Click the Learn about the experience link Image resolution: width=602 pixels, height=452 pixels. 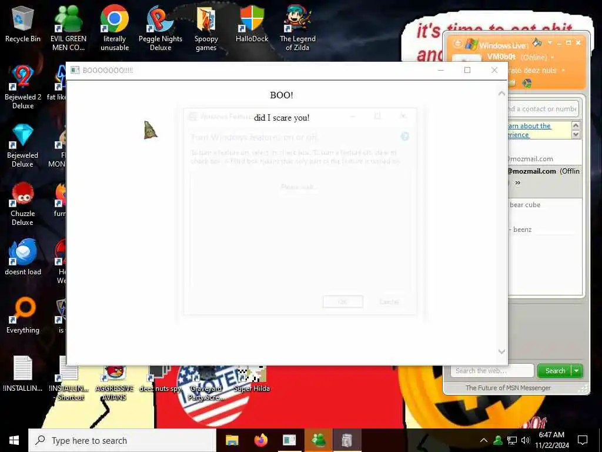coord(529,130)
